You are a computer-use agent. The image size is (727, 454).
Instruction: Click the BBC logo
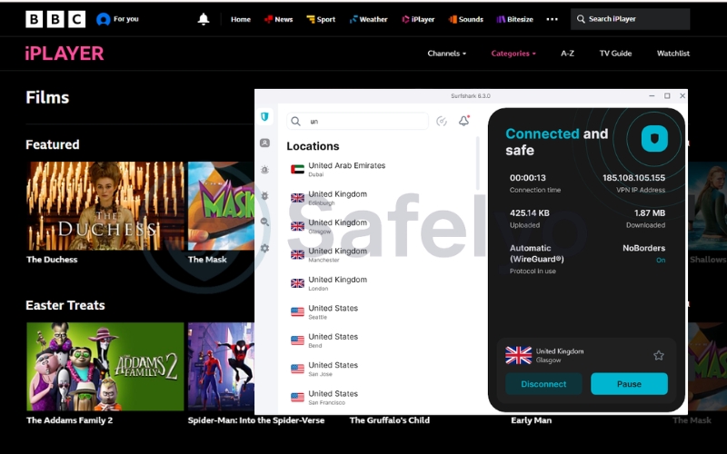[55, 19]
